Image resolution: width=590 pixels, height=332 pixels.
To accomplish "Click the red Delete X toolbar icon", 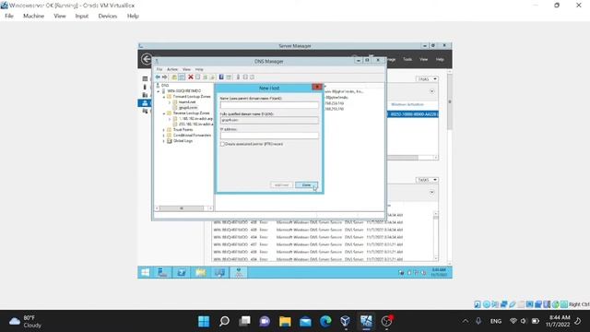I will coord(191,77).
